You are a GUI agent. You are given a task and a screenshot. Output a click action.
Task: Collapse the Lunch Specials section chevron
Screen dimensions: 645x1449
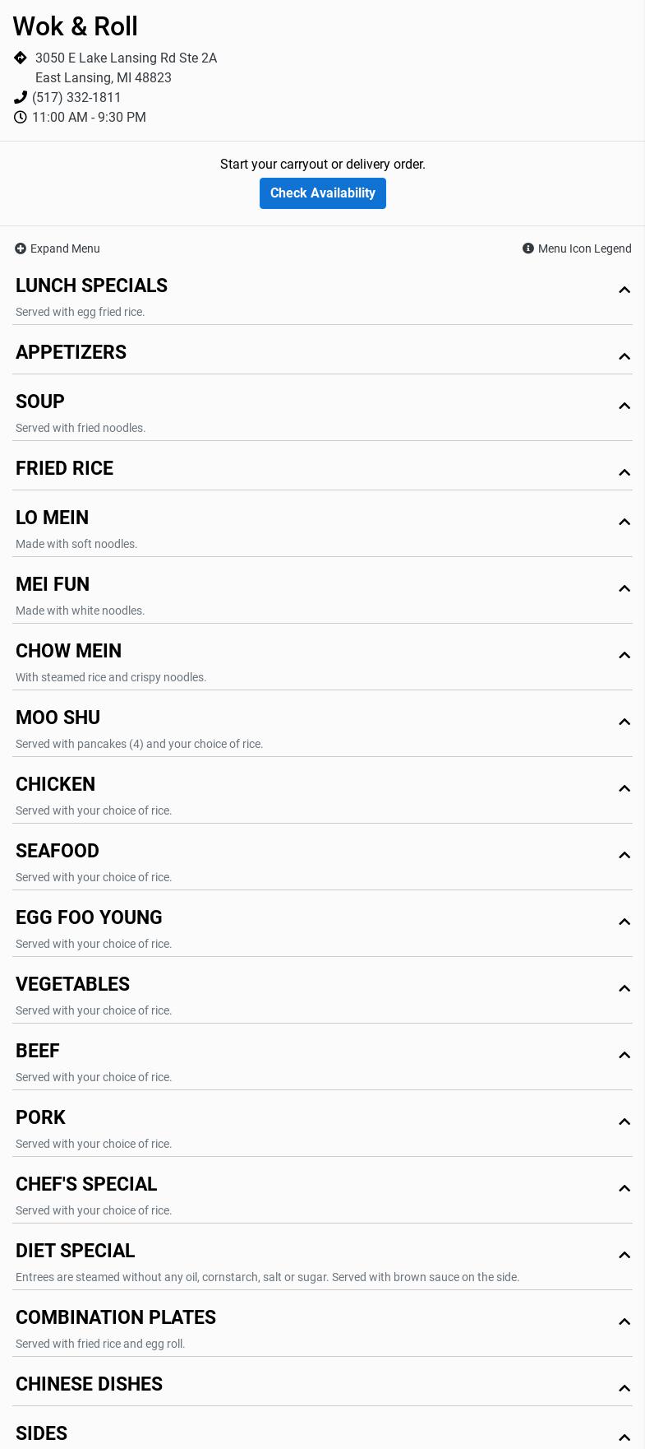[x=624, y=290]
